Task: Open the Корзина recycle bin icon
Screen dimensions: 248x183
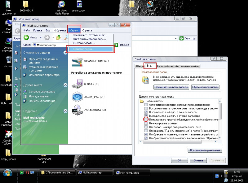Action: click(9, 62)
